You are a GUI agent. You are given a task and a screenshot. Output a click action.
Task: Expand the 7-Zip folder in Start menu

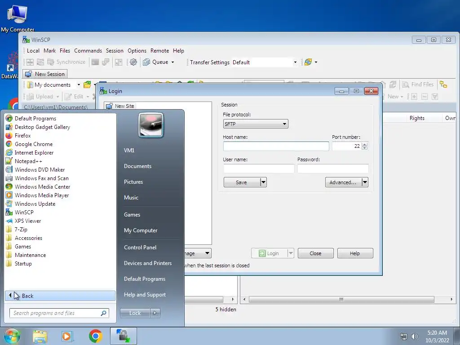click(x=21, y=230)
